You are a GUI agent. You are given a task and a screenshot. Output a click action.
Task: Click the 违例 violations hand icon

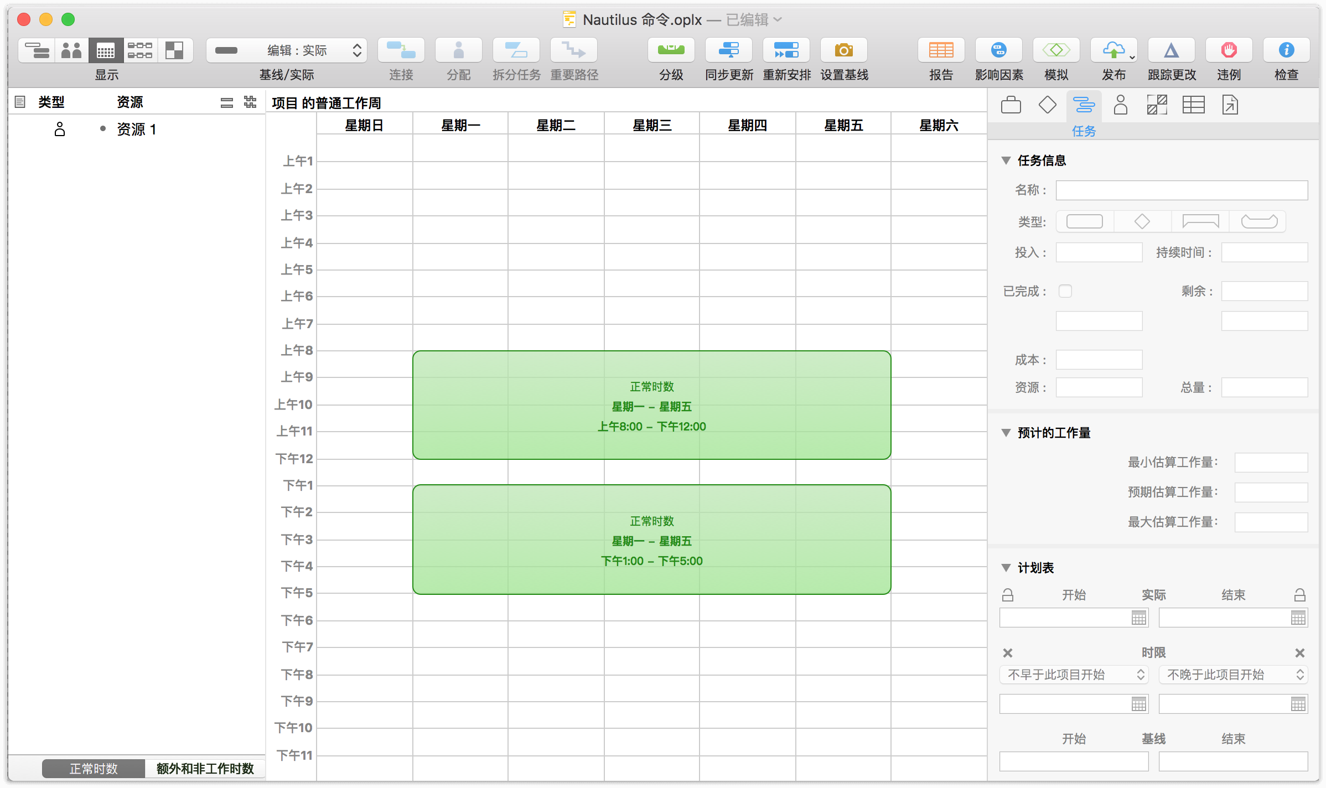(1229, 50)
